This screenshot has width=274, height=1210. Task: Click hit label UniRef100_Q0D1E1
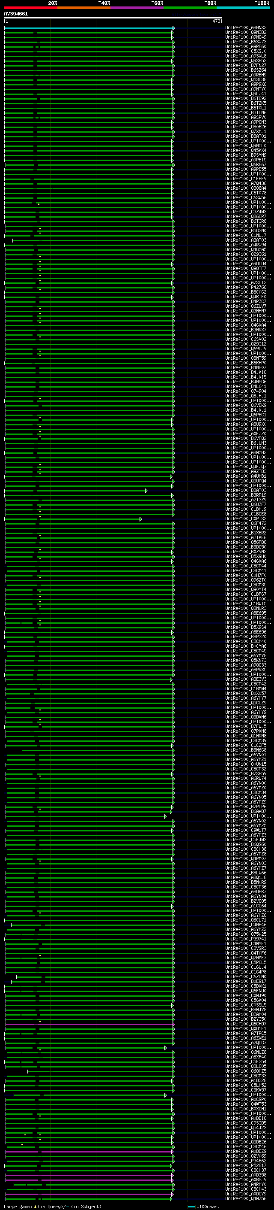pos(246,1029)
